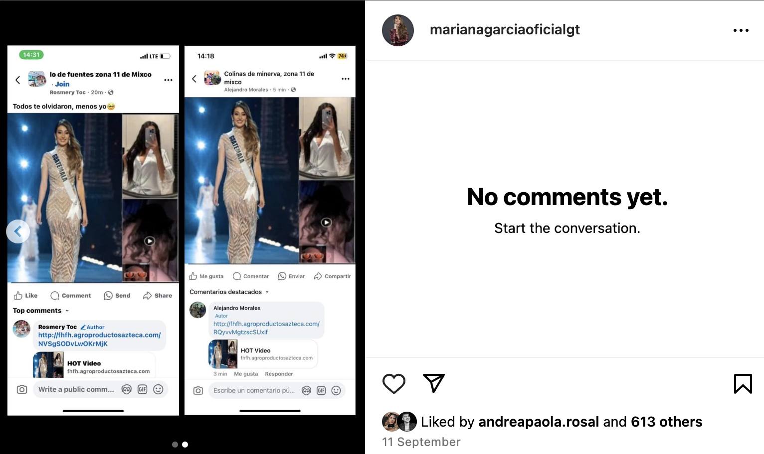Open marianagarciaoficialgt profile picture
Image resolution: width=764 pixels, height=454 pixels.
pos(398,30)
